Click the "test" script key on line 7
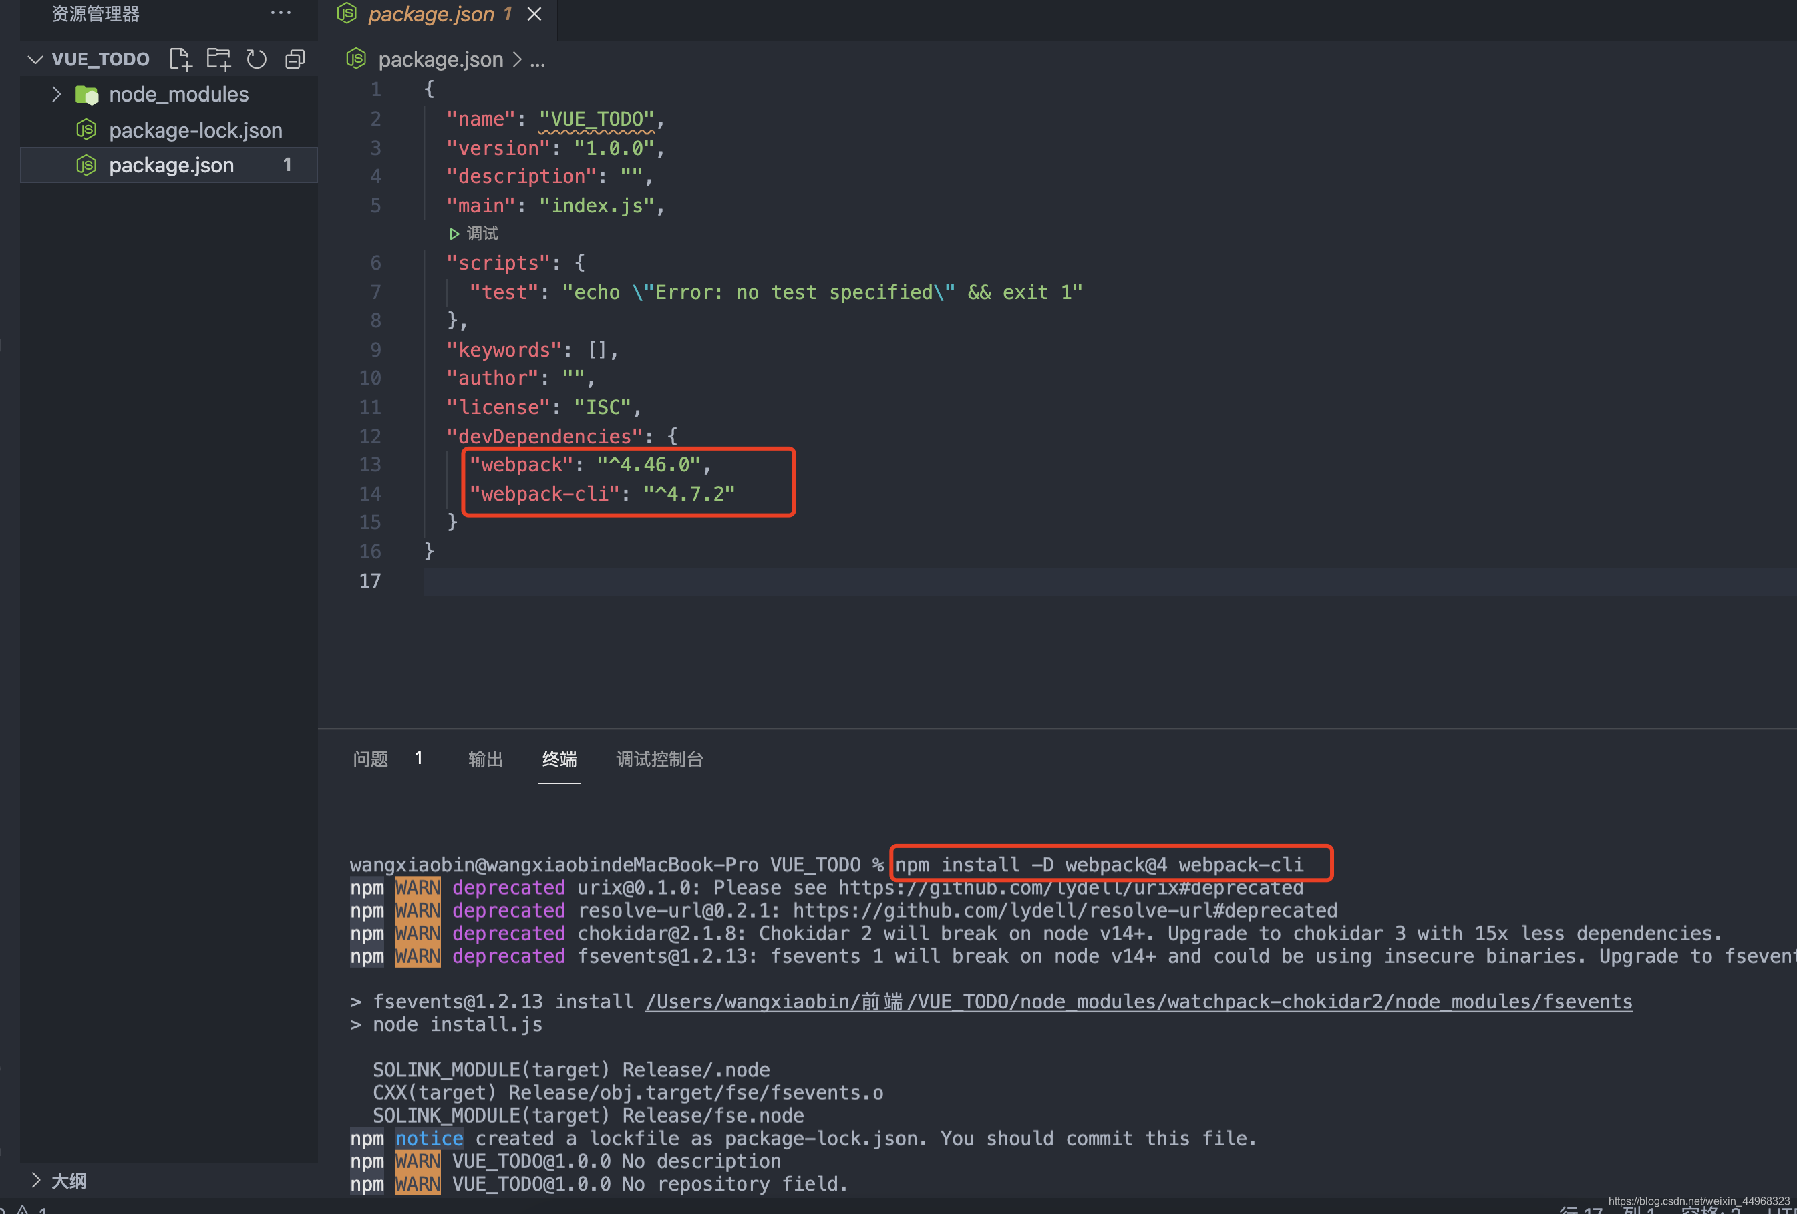The image size is (1797, 1214). (x=504, y=293)
